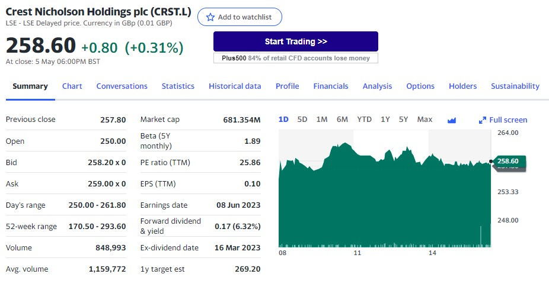The height and width of the screenshot is (290, 549).
Task: Click the Ask value 259.00 x 0
Action: [107, 184]
